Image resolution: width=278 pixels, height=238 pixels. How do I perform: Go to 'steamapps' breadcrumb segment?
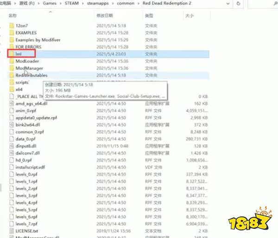[98, 3]
